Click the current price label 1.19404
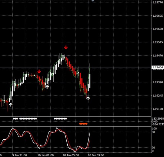 point(158,67)
